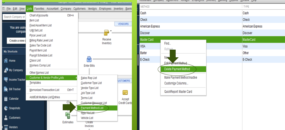Click the TYPE column header

[264, 7]
